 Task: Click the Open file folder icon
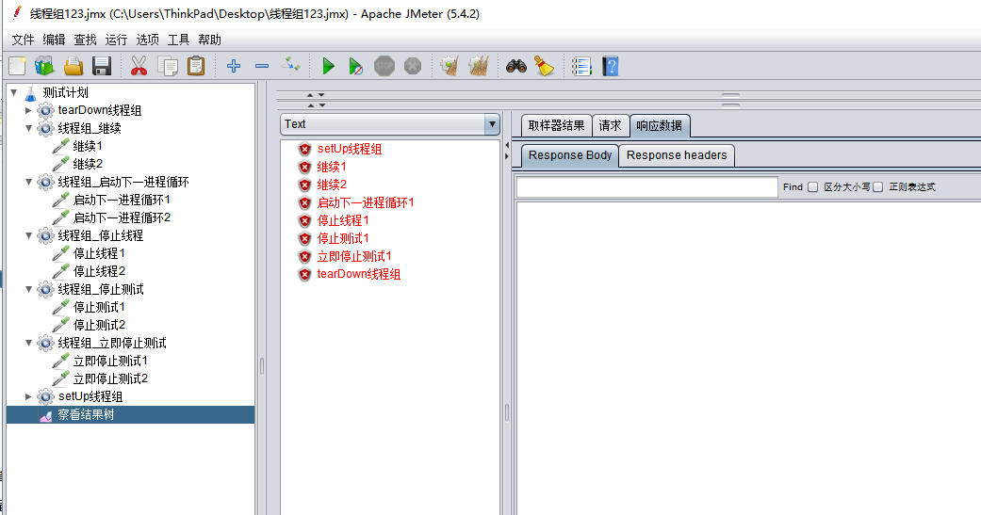(x=74, y=66)
